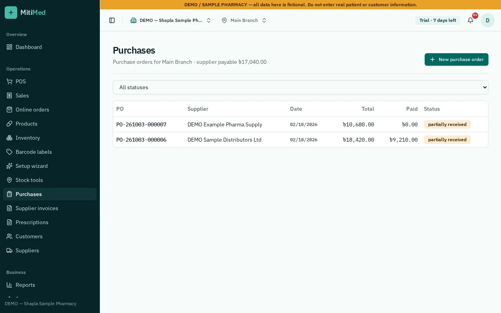Click the Supplier invoices document icon
501x313 pixels.
click(9, 208)
